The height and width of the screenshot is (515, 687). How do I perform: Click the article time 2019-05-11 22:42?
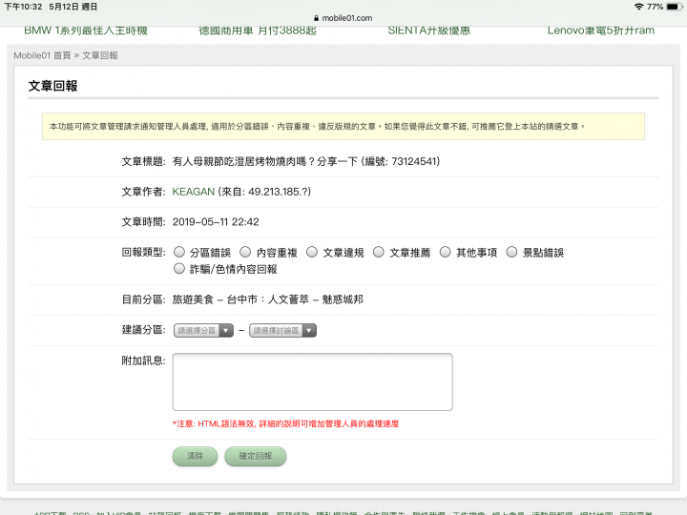coord(216,222)
